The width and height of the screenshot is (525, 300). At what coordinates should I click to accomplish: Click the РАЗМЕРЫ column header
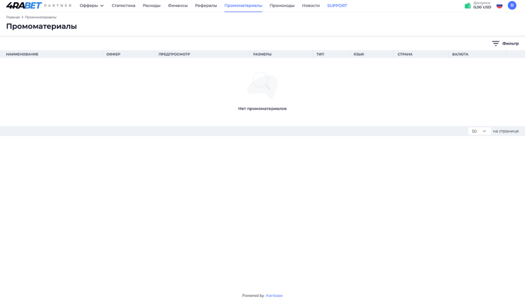(262, 54)
